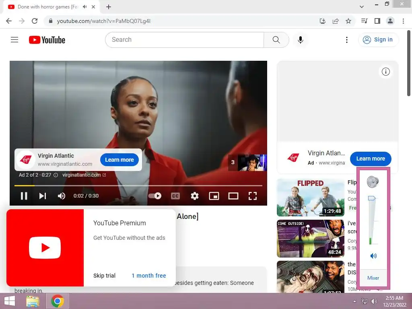Click Learn more on the video ad overlay
This screenshot has height=309, width=412.
(119, 160)
